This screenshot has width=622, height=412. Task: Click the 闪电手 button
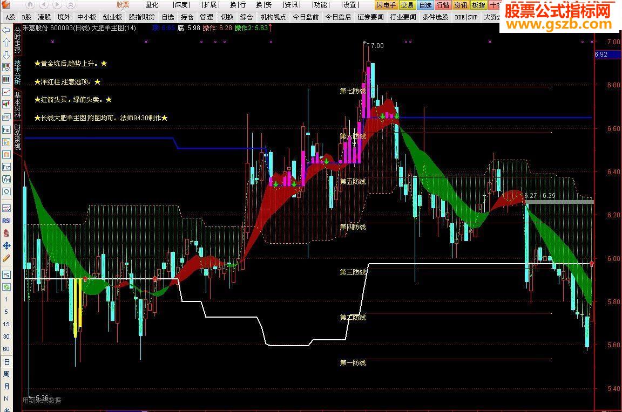click(x=386, y=5)
